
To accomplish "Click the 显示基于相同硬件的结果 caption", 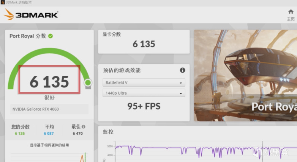I will click(49, 145).
